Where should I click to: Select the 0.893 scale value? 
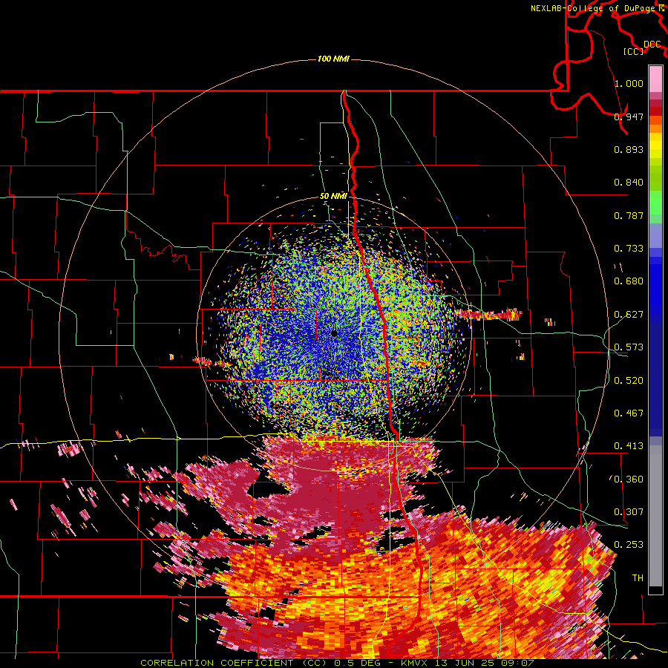tap(629, 149)
